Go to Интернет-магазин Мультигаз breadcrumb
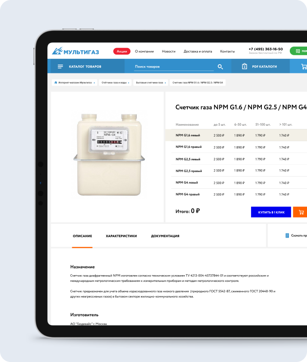 coord(75,83)
